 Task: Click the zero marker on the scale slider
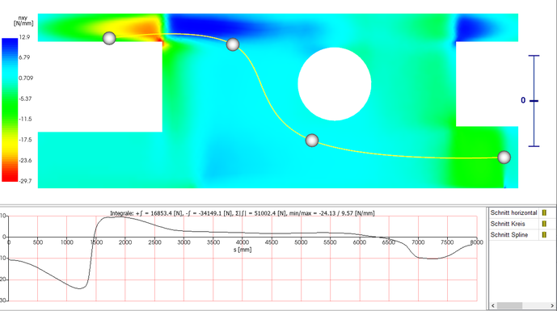pos(534,101)
